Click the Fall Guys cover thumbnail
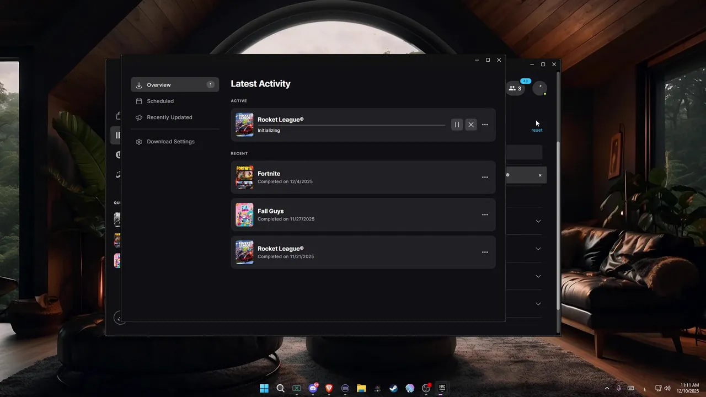The height and width of the screenshot is (397, 706). pyautogui.click(x=244, y=215)
